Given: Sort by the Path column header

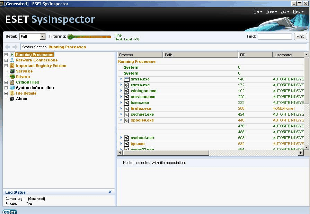Looking at the screenshot, I should (201, 55).
